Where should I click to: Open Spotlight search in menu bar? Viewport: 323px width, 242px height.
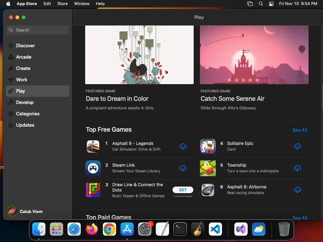click(x=261, y=4)
